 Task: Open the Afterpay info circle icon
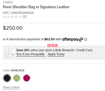coord(86,39)
